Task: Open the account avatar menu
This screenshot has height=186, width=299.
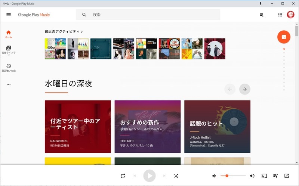Action: [x=291, y=15]
